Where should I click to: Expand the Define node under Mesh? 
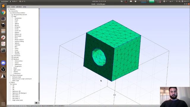[11, 84]
